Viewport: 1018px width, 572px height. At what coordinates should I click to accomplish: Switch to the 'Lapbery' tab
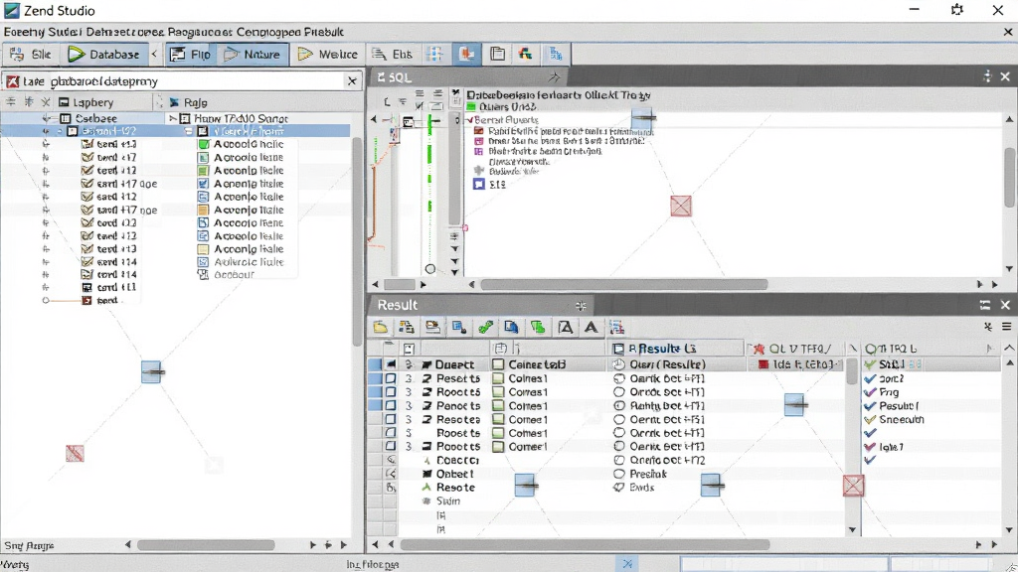[85, 102]
